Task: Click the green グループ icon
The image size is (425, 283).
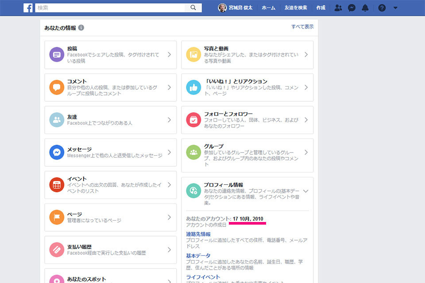Action: [193, 152]
